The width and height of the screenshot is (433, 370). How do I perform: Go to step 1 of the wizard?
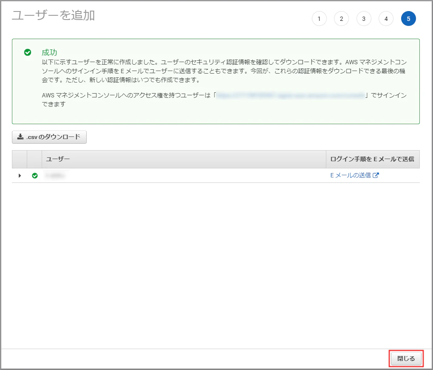point(319,19)
